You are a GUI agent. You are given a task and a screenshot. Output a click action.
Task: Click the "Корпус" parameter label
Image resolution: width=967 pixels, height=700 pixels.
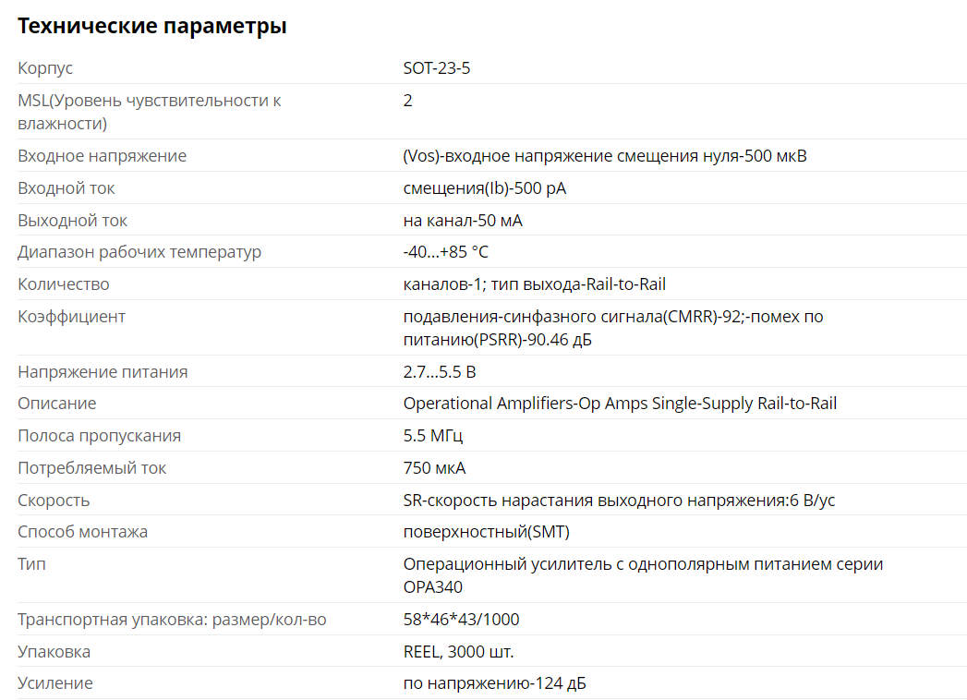[45, 68]
